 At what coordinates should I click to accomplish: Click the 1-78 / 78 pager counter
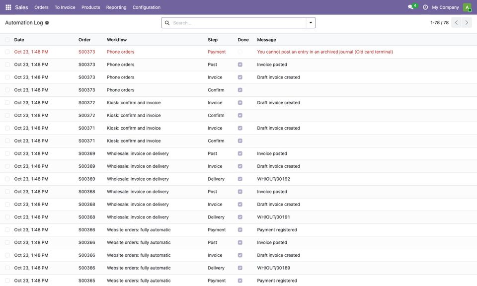pyautogui.click(x=439, y=23)
